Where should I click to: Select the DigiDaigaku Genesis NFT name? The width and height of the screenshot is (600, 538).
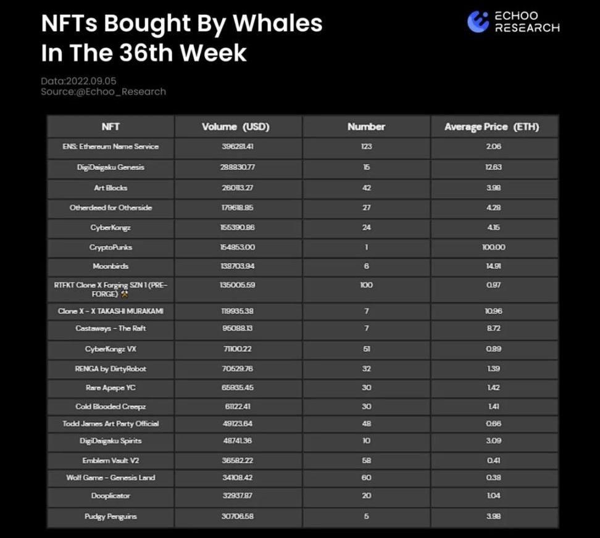[110, 167]
